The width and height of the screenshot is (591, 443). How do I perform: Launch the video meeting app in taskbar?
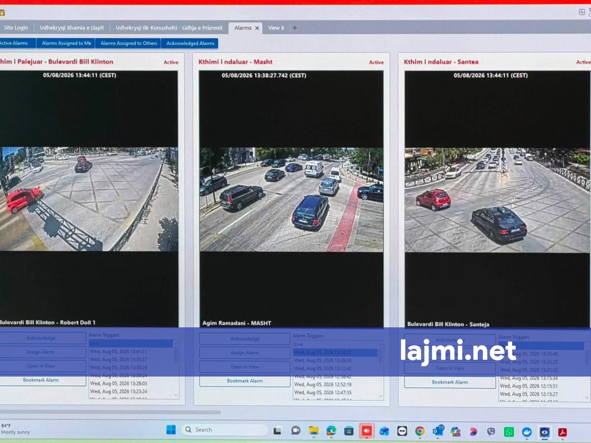295,431
